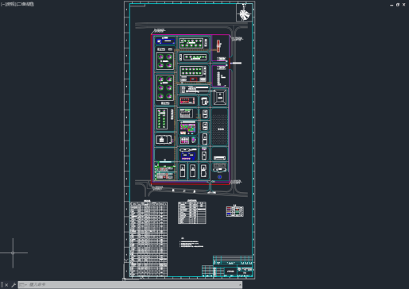The width and height of the screenshot is (409, 289).
Task: Open the viewport [-] controls menu
Action: [2, 4]
